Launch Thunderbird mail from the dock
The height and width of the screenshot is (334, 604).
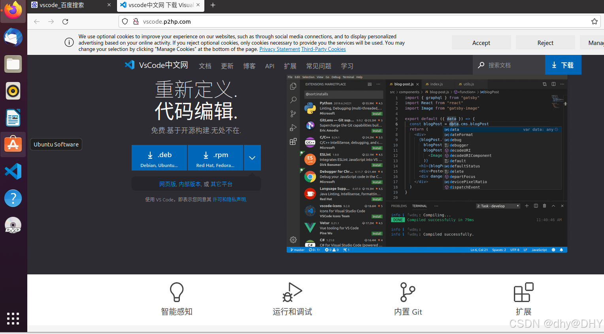(x=13, y=38)
